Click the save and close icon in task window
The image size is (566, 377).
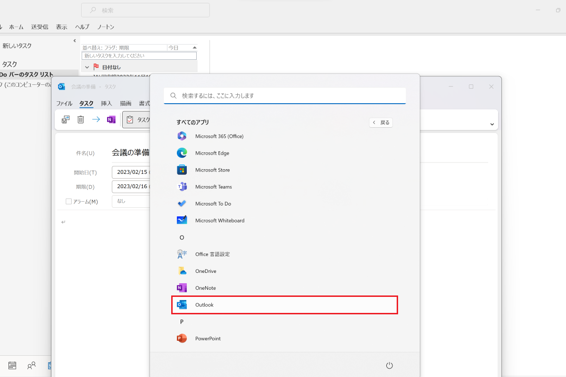(66, 120)
